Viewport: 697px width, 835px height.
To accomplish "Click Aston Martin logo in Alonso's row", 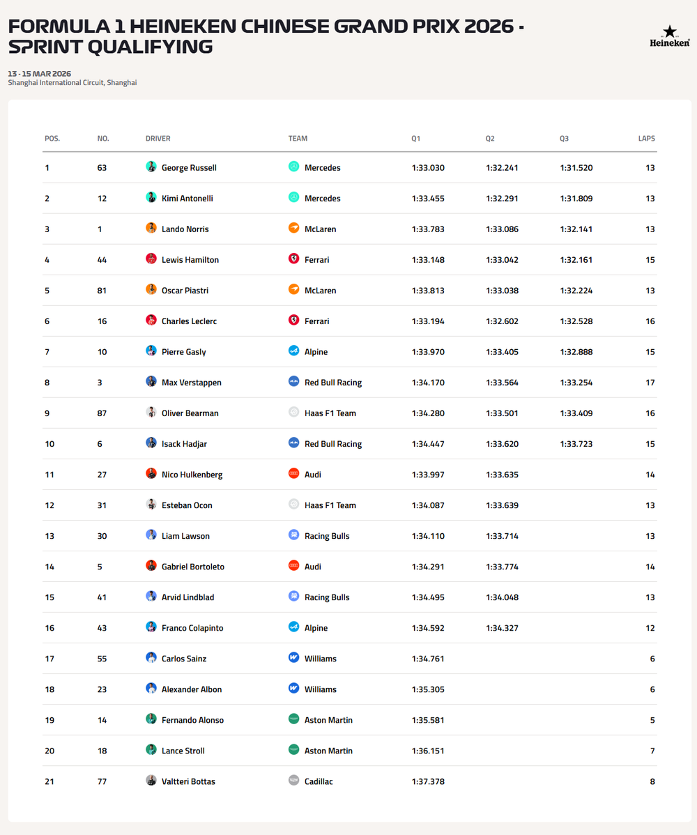I will coord(294,719).
